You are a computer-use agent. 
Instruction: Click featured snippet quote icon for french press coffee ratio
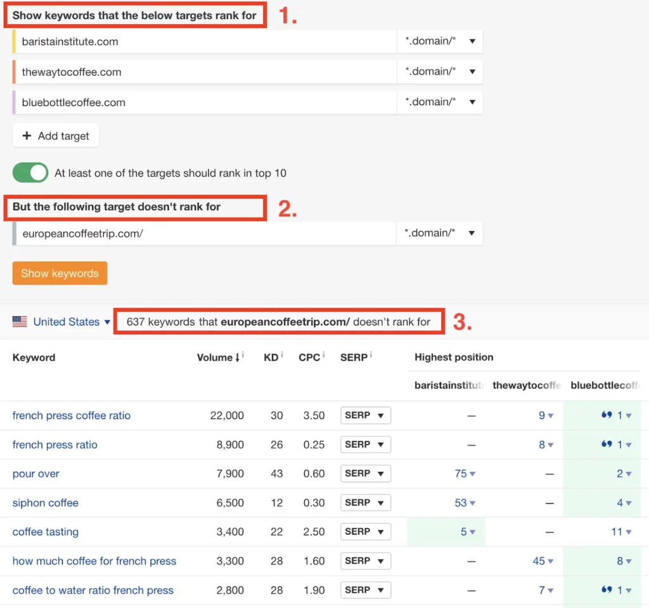(x=607, y=414)
